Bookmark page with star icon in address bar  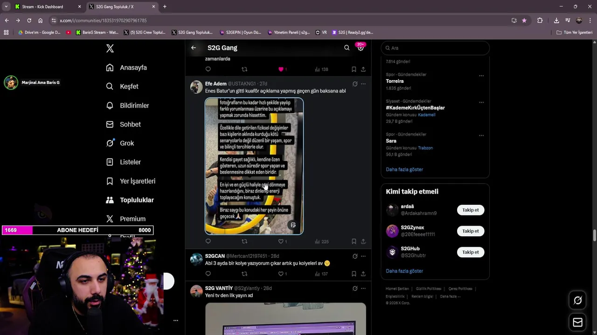(x=524, y=20)
